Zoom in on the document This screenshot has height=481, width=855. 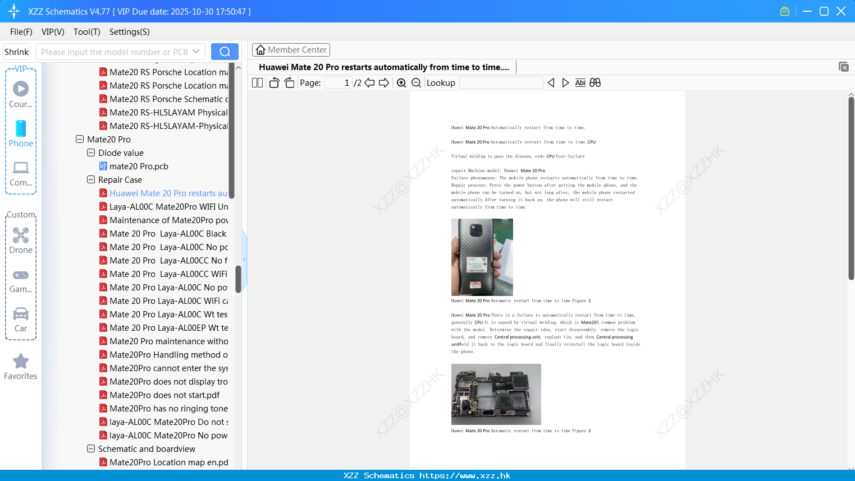point(401,83)
